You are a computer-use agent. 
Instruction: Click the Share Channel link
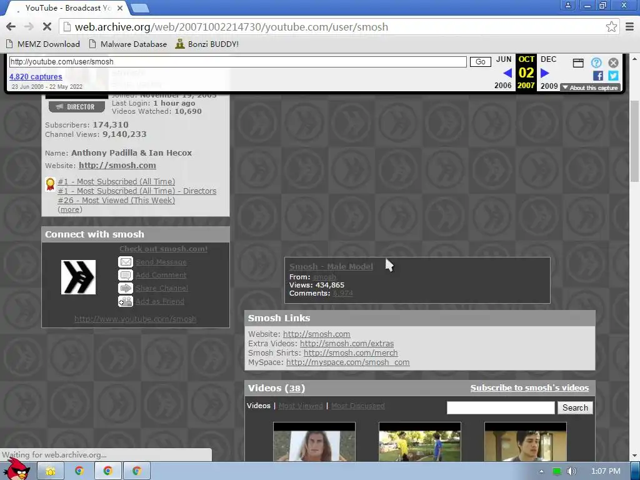click(x=162, y=288)
